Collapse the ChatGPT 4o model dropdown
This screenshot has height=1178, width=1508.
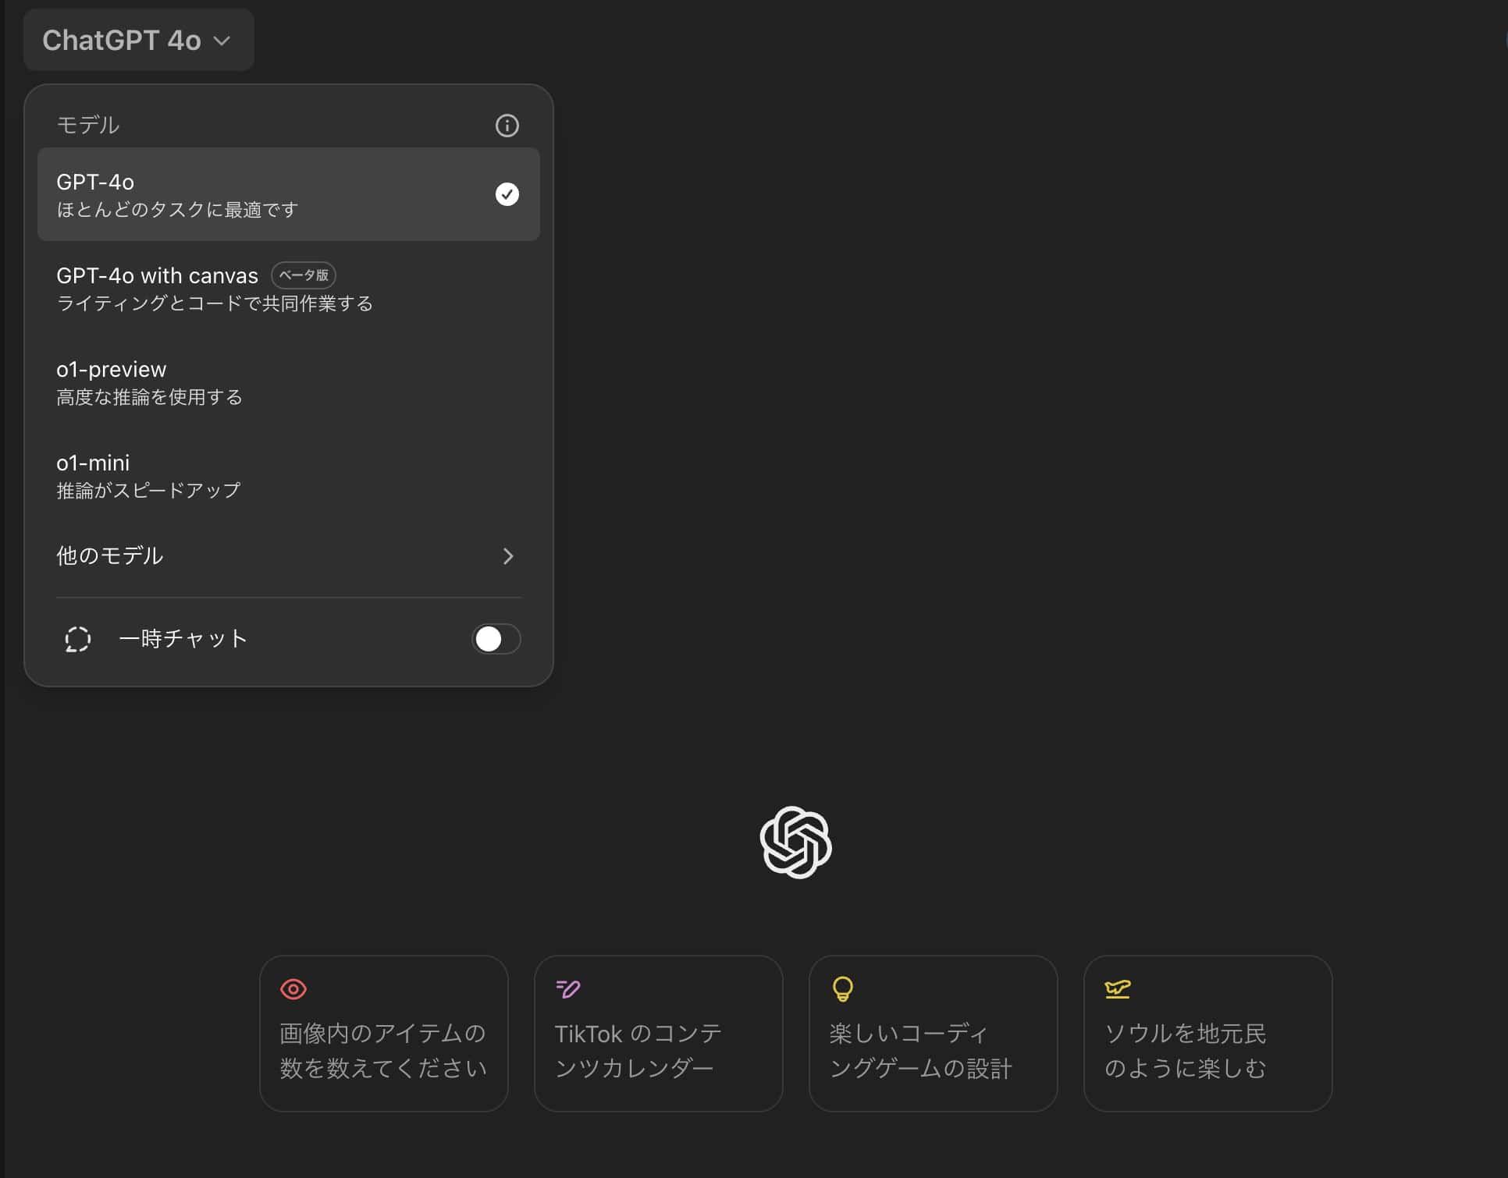138,41
